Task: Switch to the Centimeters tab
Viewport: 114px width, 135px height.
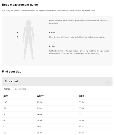Action: coord(20,89)
